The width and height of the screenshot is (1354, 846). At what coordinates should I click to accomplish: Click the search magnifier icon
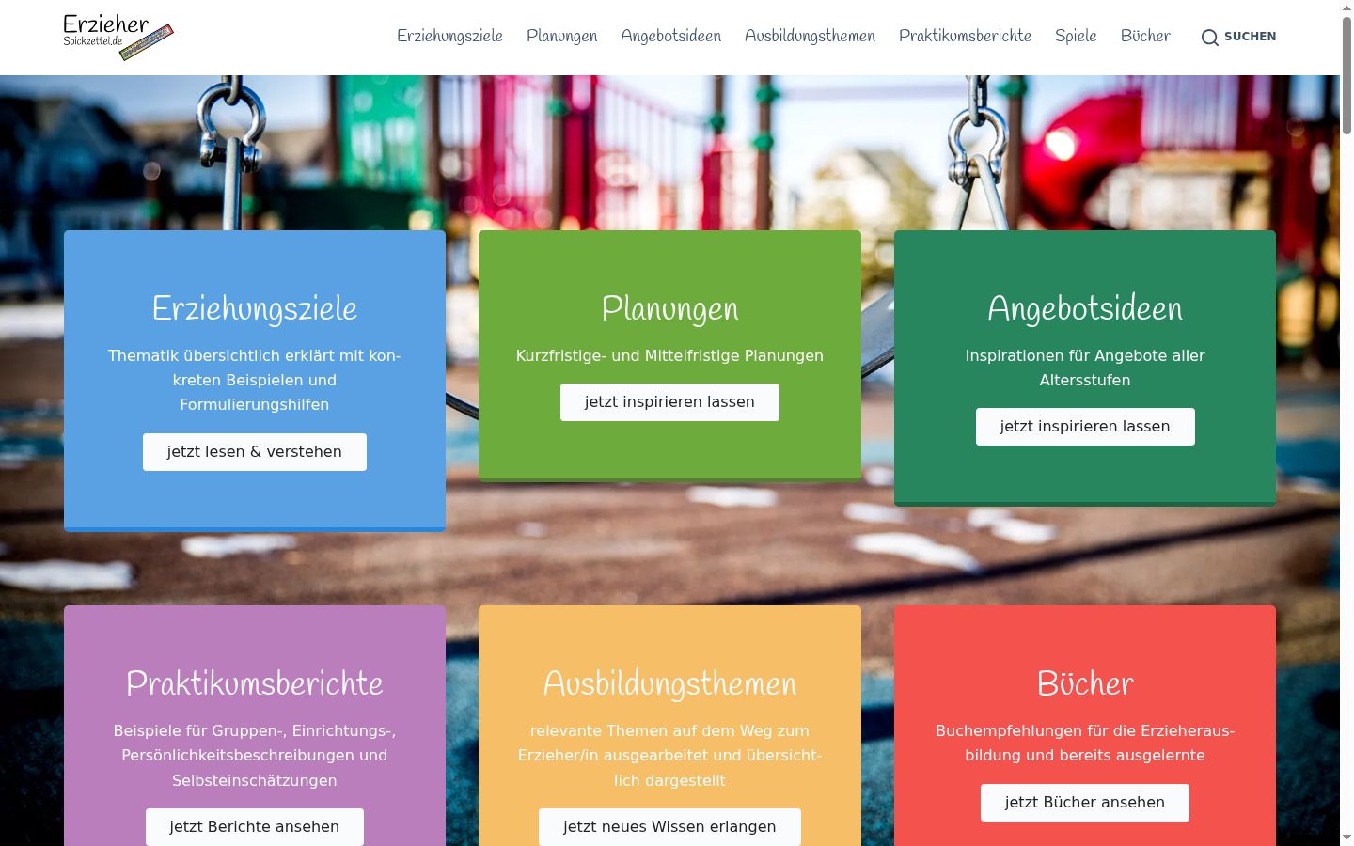coord(1210,38)
